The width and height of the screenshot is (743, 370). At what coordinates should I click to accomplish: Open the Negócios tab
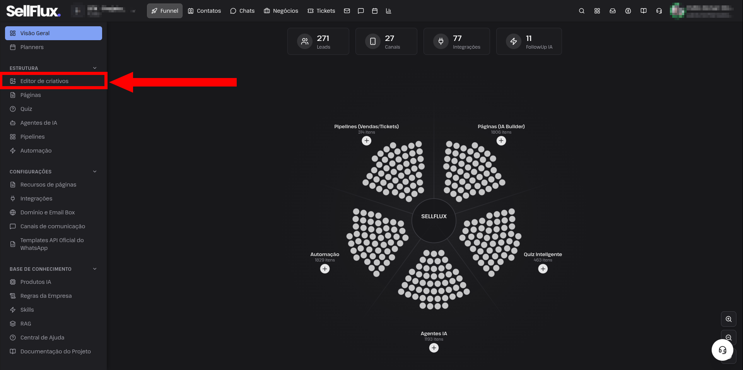click(281, 11)
